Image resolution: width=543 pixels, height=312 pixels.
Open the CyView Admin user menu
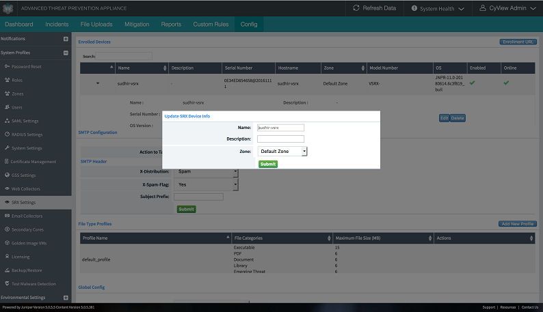point(507,8)
